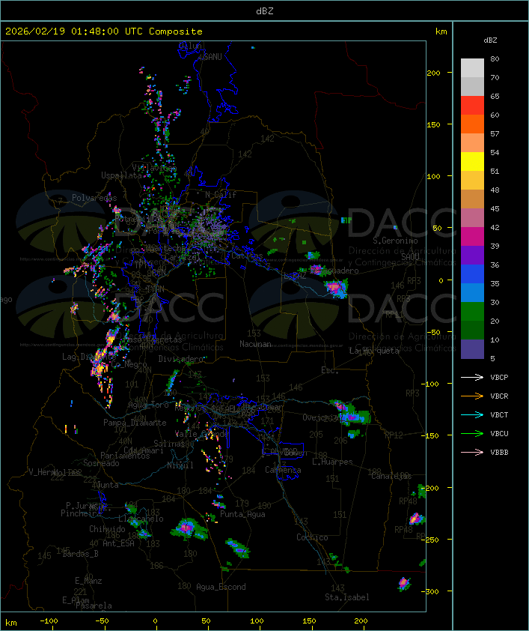This screenshot has height=631, width=529.
Task: Click the timestamp 2026/02/19 01:48:00 UTC Composite
Action: [x=104, y=31]
